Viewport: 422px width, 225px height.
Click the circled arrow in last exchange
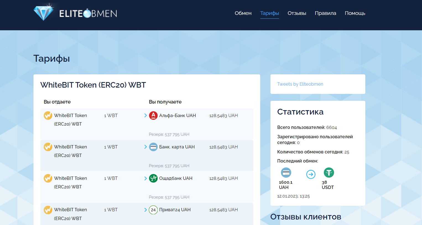click(311, 174)
